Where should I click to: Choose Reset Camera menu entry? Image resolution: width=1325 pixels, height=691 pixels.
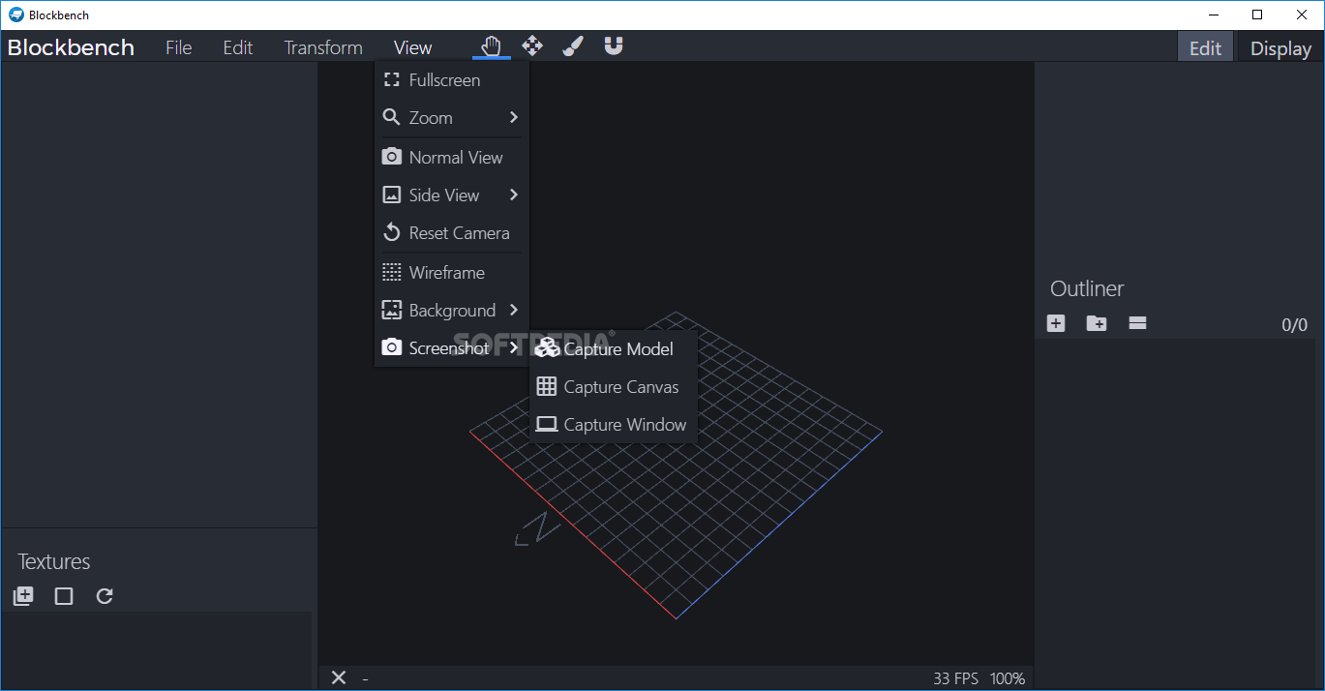tap(452, 233)
